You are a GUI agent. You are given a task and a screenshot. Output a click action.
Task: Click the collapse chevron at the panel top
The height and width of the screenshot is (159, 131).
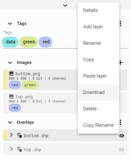pos(65,5)
